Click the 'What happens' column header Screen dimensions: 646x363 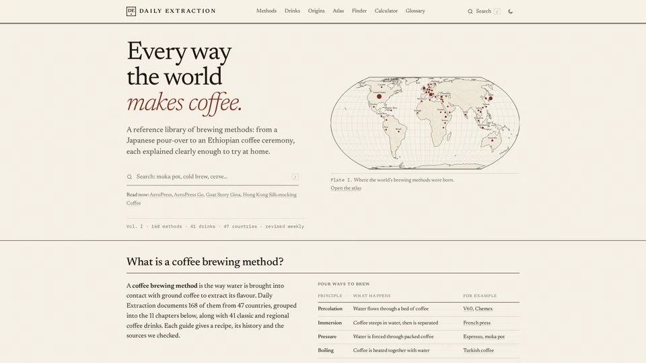click(x=371, y=296)
